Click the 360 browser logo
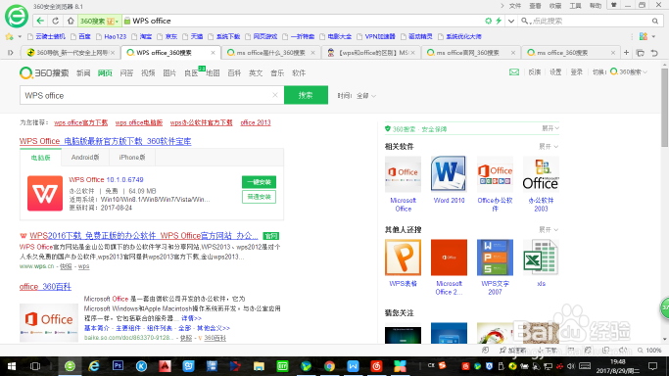Screen dimensions: 669x376 [17, 17]
